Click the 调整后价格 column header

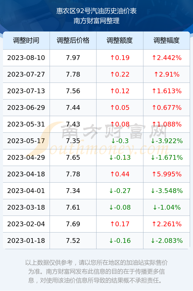coord(73,40)
